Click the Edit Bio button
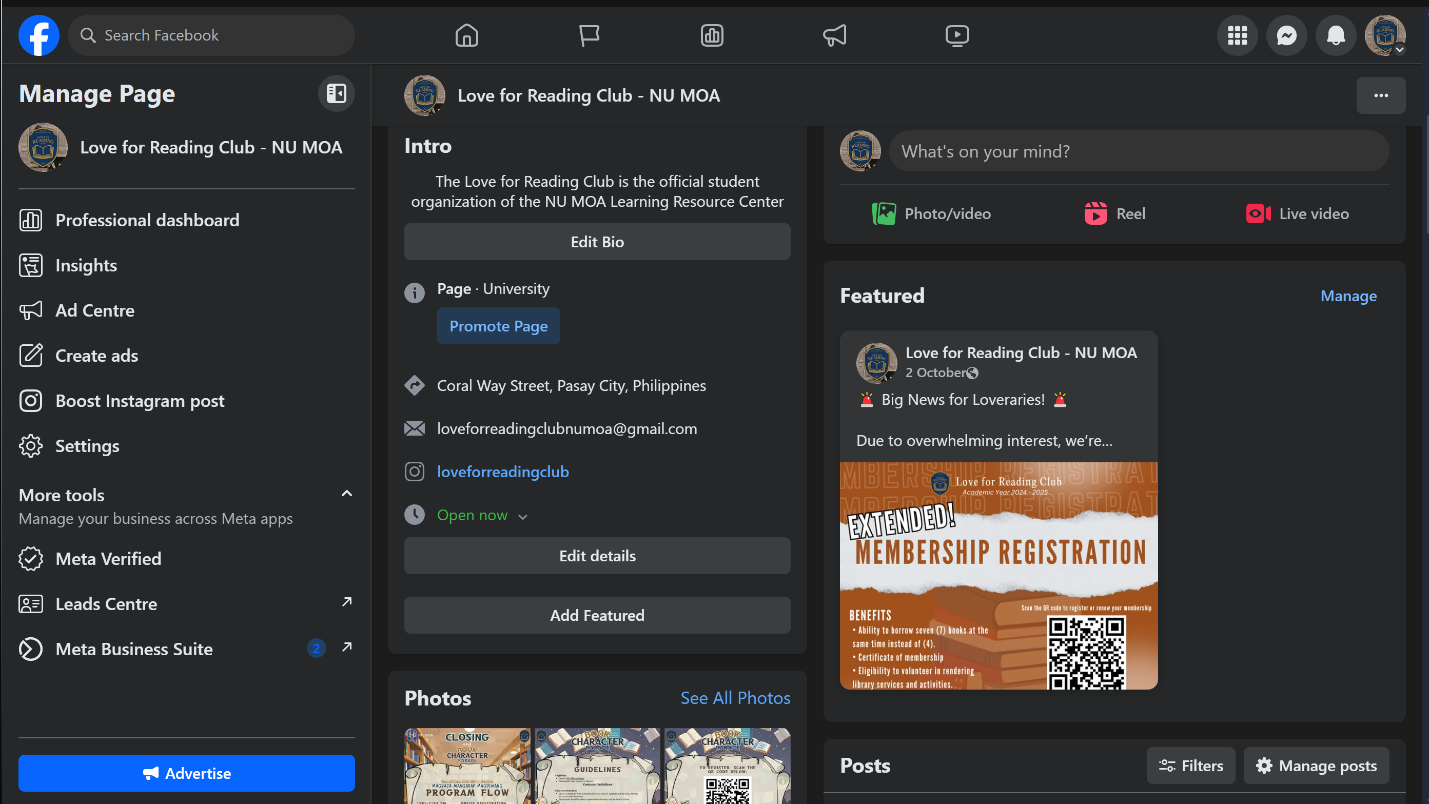Image resolution: width=1429 pixels, height=804 pixels. click(x=597, y=242)
